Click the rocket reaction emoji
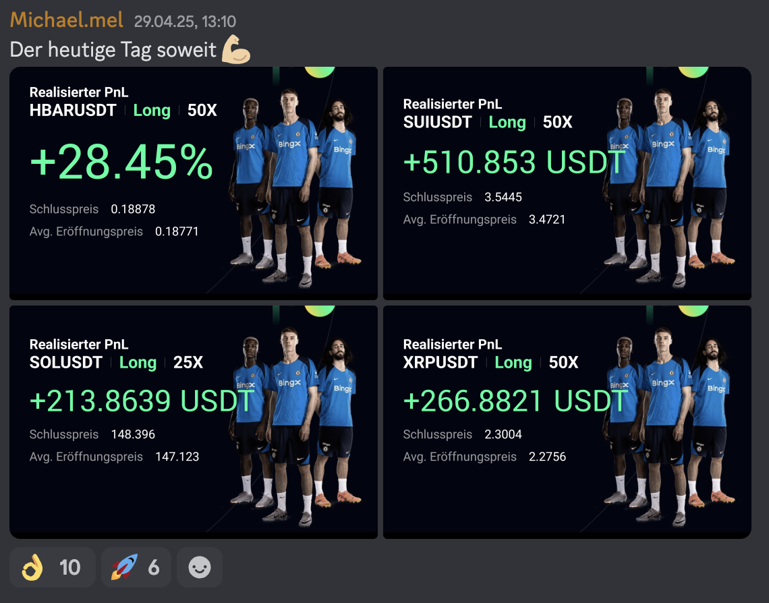769x603 pixels. [x=124, y=567]
